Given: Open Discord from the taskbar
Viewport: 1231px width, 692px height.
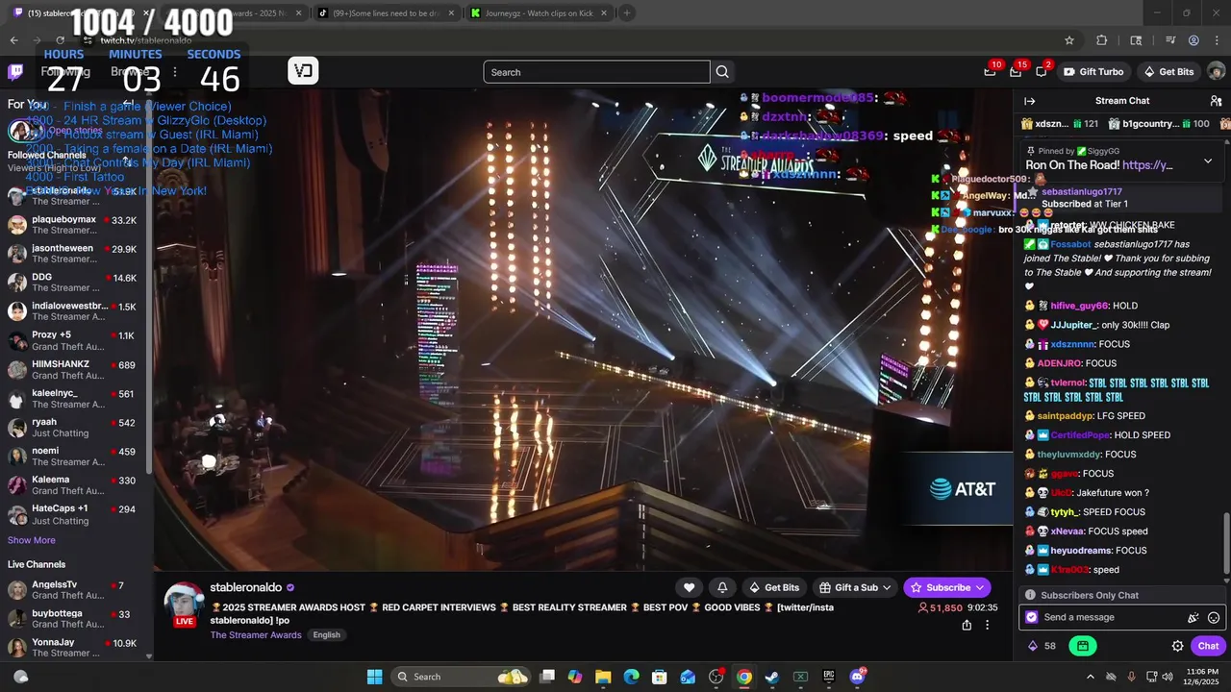Looking at the screenshot, I should point(857,677).
